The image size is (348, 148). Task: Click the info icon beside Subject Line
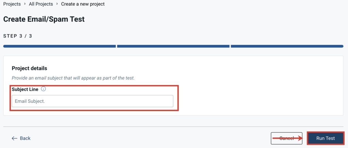pyautogui.click(x=43, y=89)
